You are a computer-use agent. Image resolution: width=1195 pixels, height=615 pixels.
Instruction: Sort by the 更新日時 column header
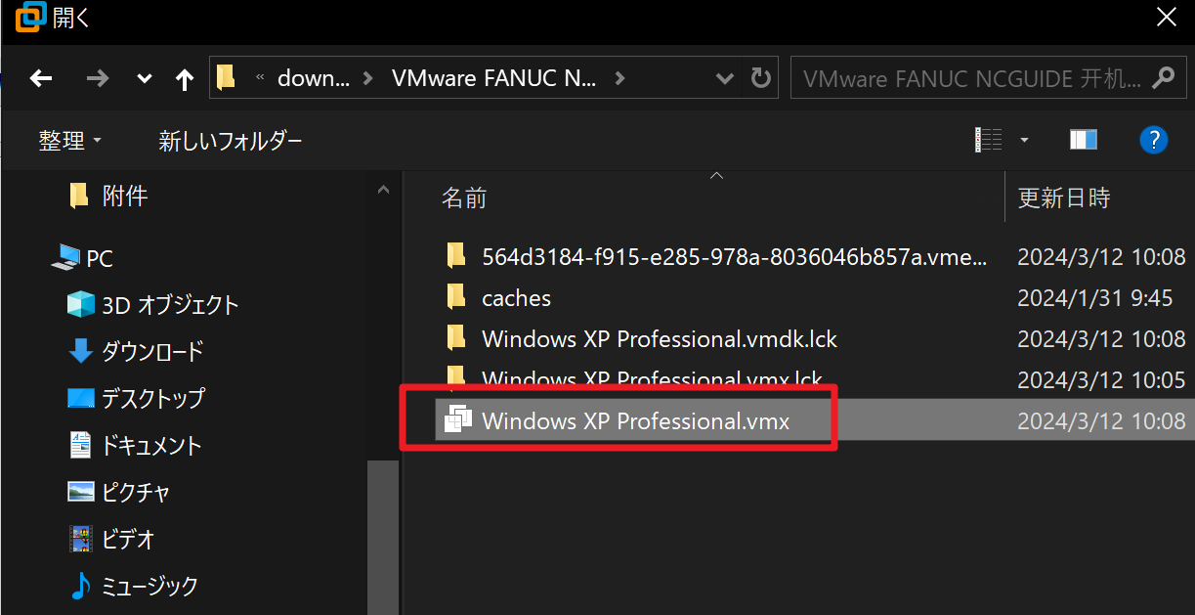click(x=1064, y=198)
